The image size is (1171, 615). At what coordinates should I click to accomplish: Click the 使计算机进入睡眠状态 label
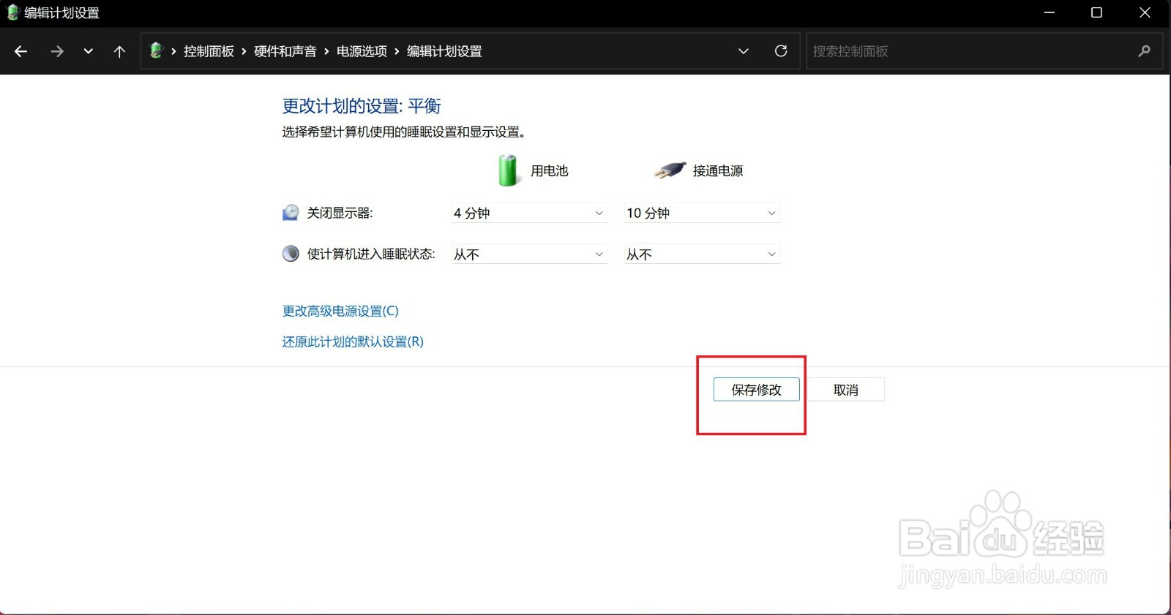[371, 254]
